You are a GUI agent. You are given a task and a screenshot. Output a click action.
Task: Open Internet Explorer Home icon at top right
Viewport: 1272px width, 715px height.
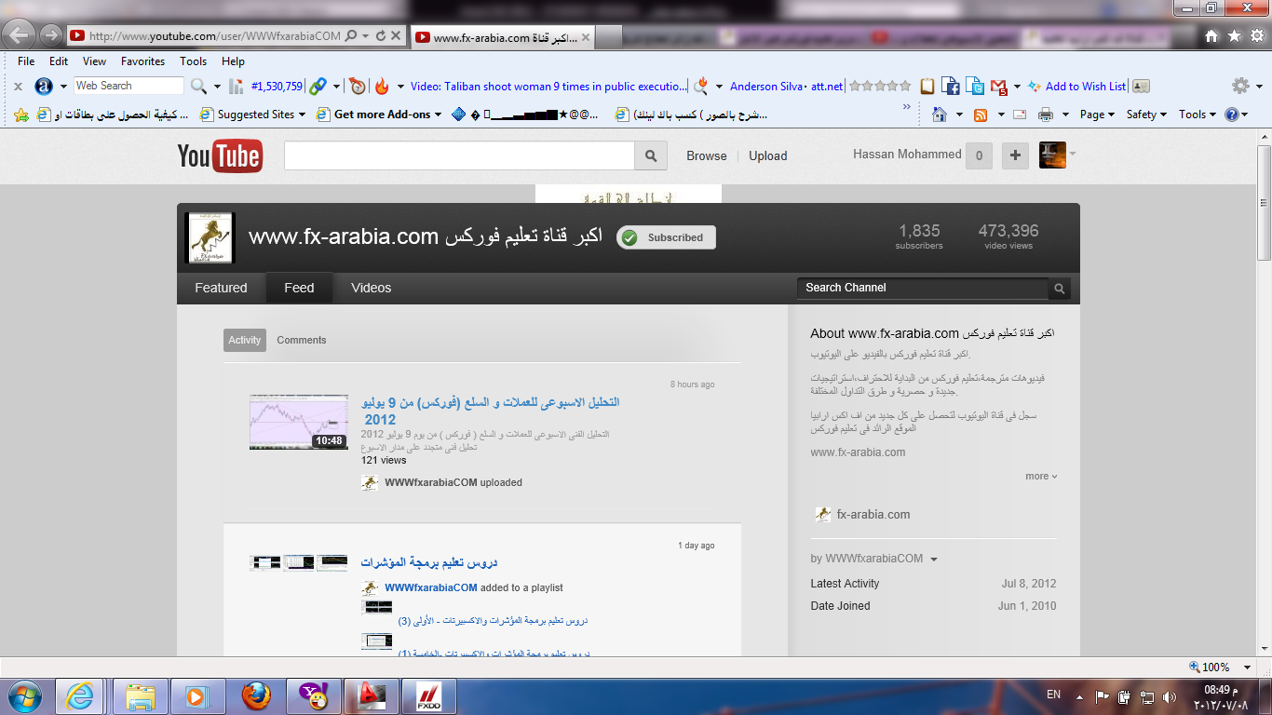(1211, 35)
